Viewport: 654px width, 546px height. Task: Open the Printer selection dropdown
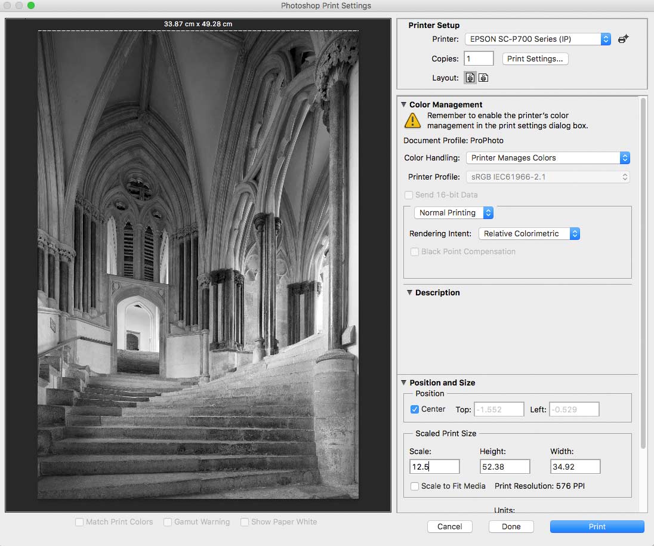point(538,39)
